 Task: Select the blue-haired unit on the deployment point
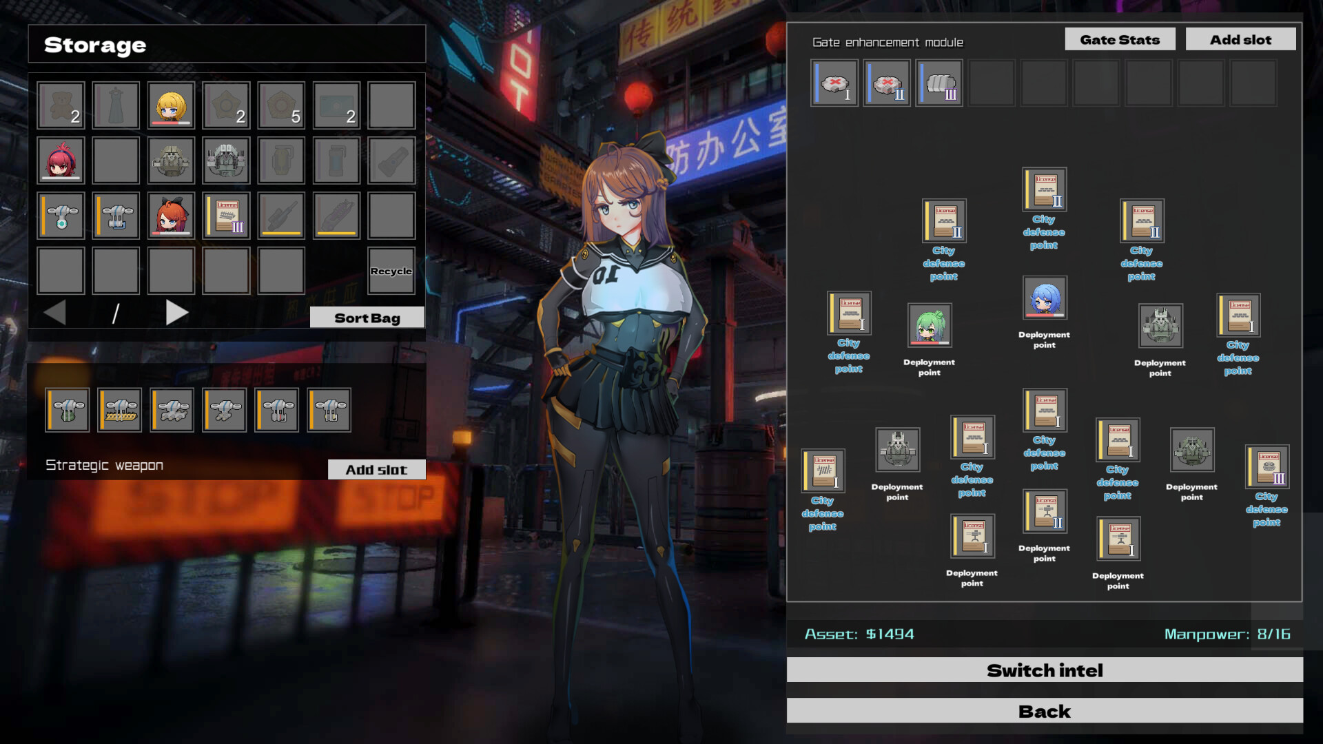1044,298
